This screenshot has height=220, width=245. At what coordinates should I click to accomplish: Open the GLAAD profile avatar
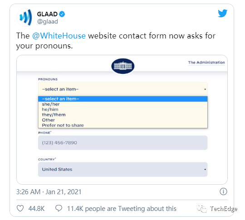pyautogui.click(x=25, y=17)
